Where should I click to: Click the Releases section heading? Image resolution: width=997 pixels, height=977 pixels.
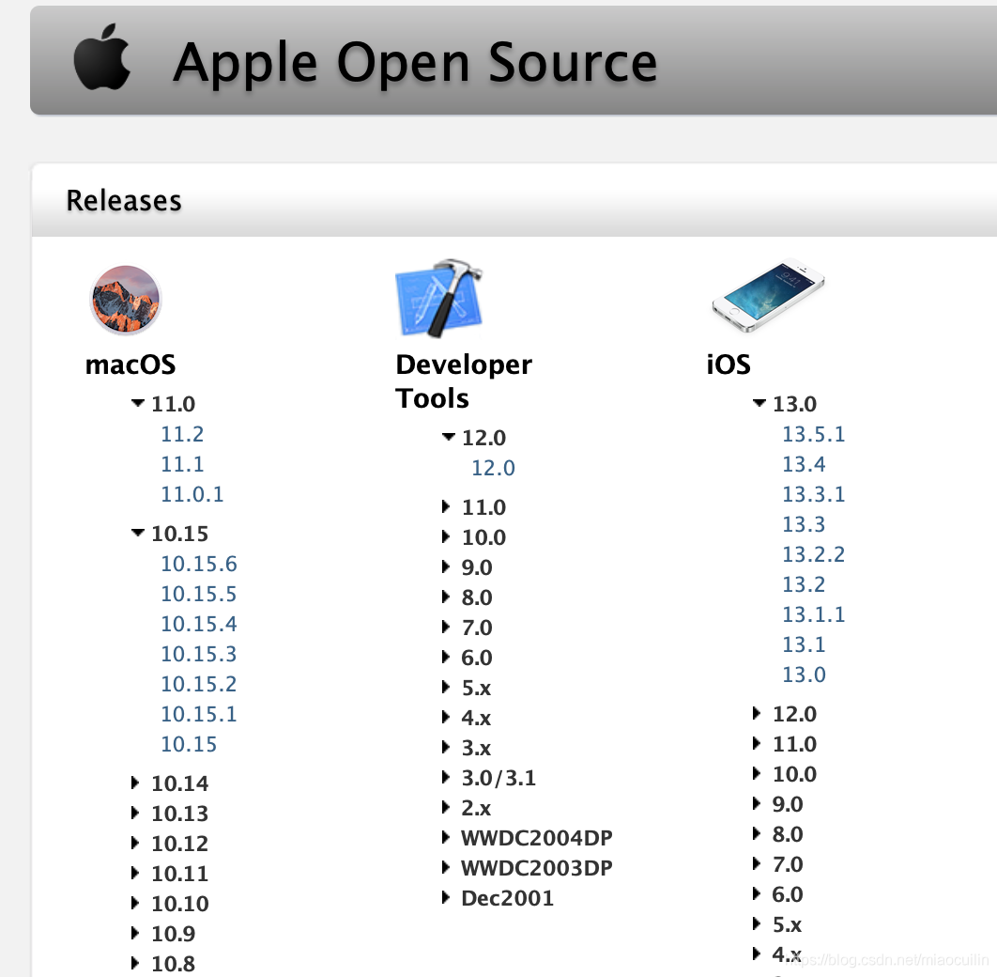pos(124,201)
